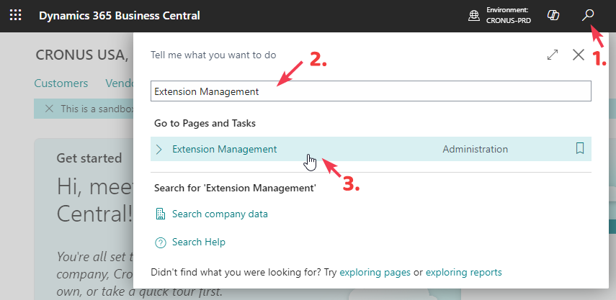The image size is (616, 300).
Task: Expand the Tell Me dialog with the arrows icon
Action: click(x=553, y=55)
